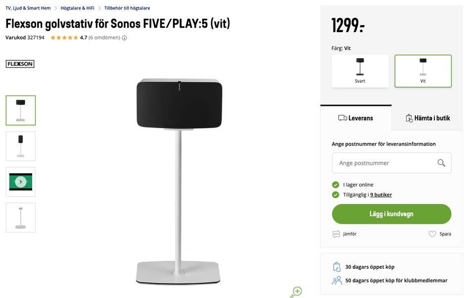Click the rating info icon
475x298 pixels.
[x=124, y=38]
